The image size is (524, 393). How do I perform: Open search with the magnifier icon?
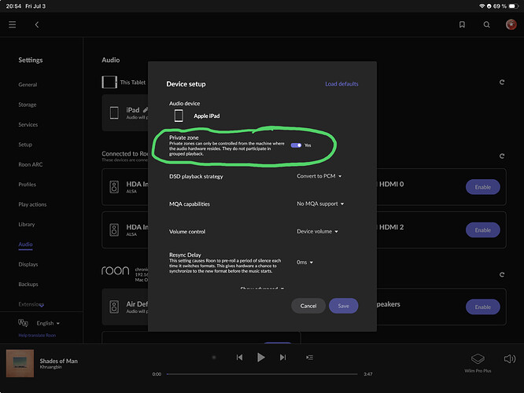coord(486,24)
